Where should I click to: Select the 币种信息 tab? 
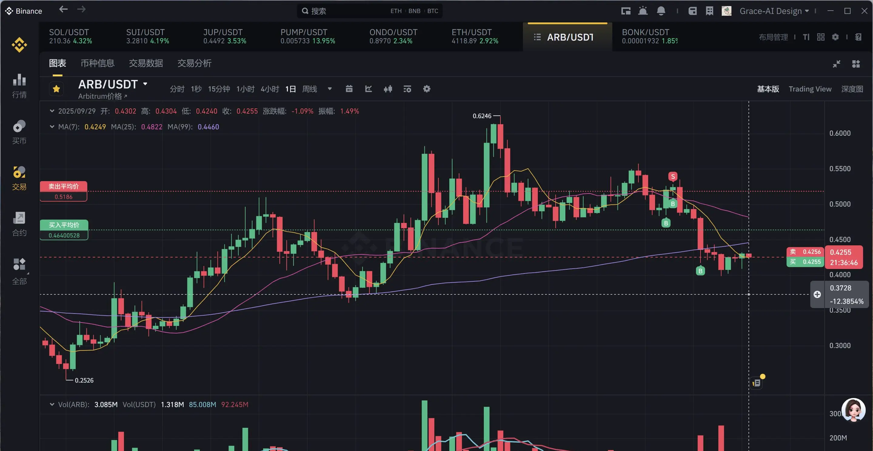pos(97,63)
